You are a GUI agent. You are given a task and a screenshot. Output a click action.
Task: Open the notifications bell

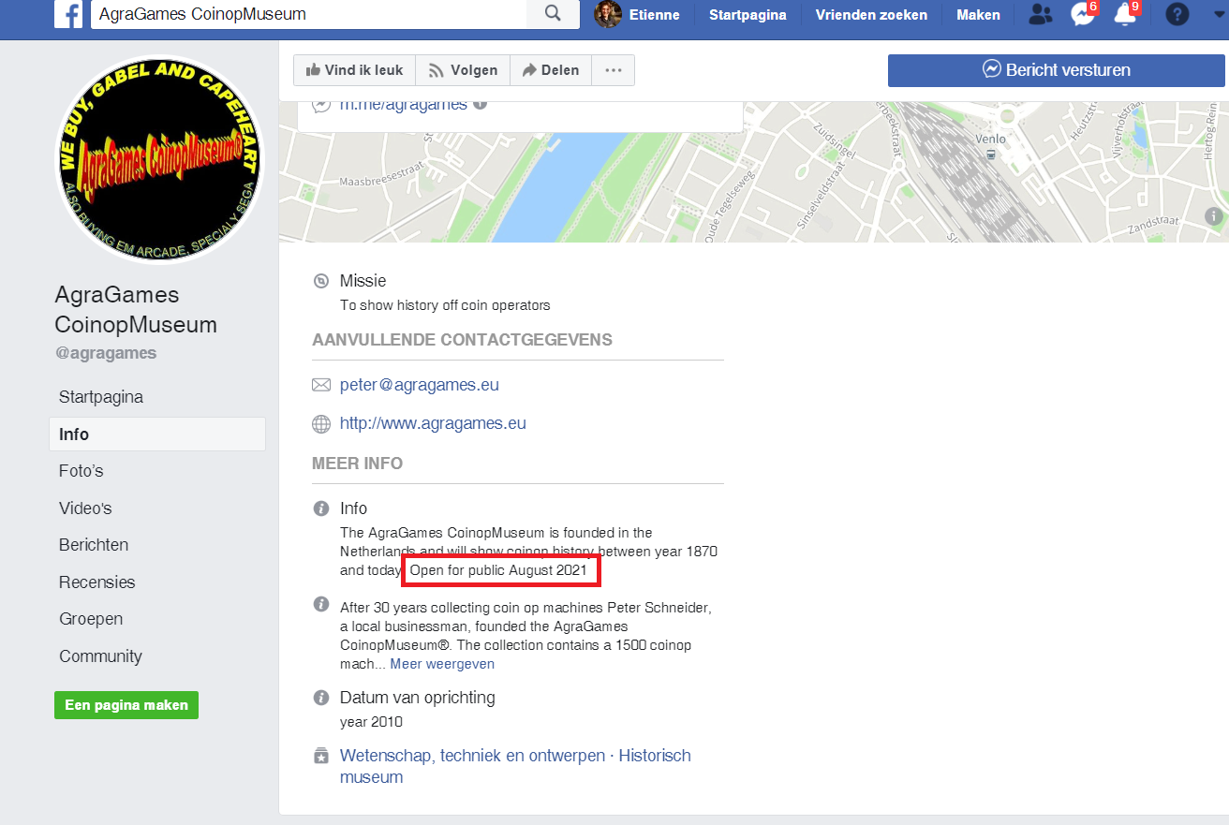pyautogui.click(x=1126, y=14)
